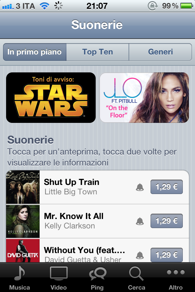Image resolution: width=195 pixels, height=292 pixels.
Task: Tap the Kelly Clarkson album artwork
Action: tap(23, 221)
